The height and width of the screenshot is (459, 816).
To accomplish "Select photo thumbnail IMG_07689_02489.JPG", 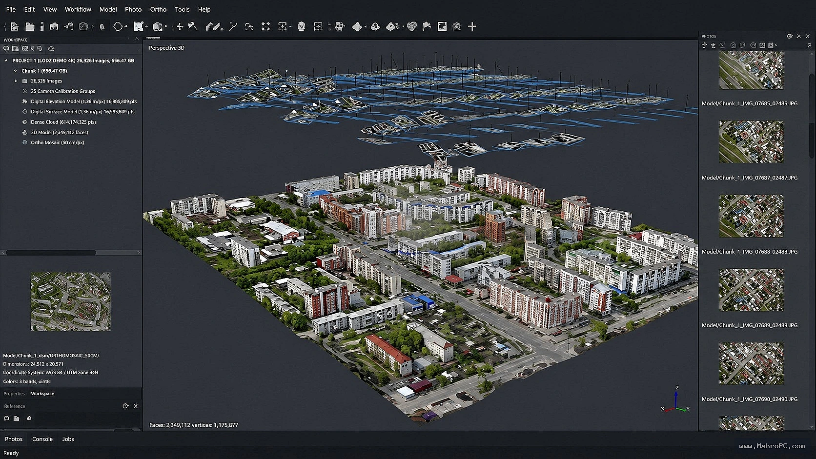I will click(751, 290).
